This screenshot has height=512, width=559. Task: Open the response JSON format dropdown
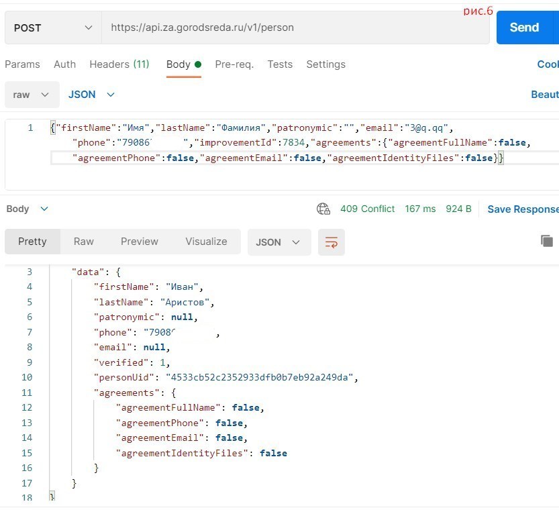pos(278,242)
